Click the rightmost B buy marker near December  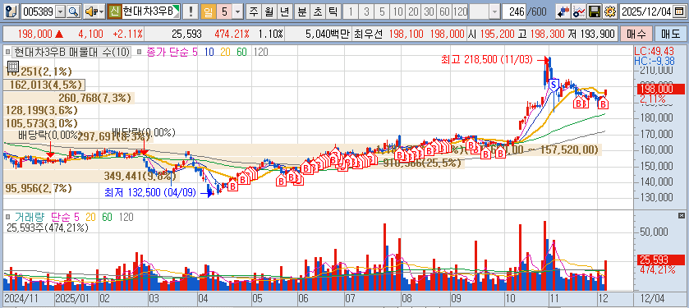604,103
